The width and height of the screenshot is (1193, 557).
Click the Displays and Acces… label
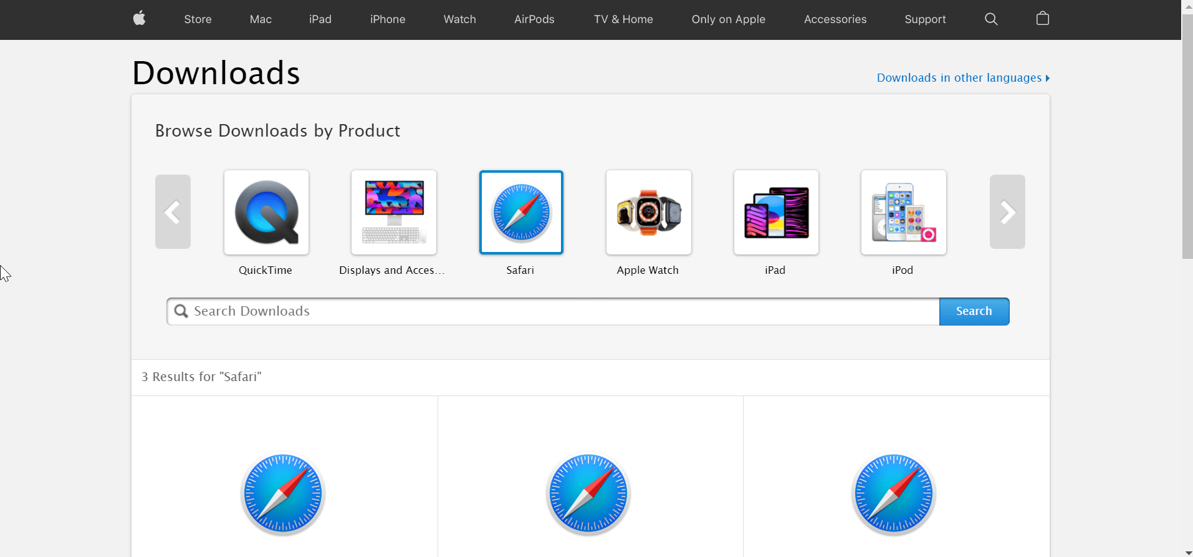pos(391,270)
